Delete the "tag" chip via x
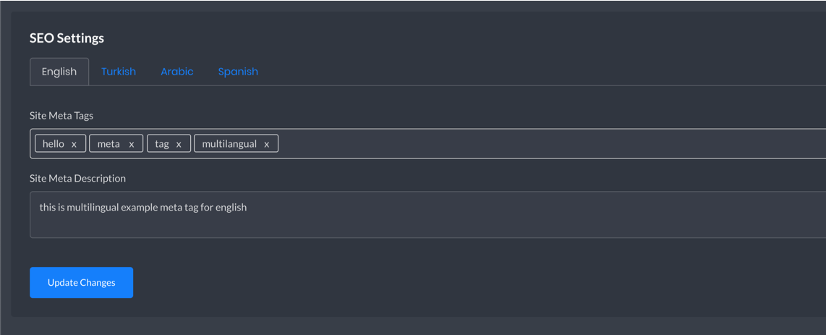Image resolution: width=826 pixels, height=335 pixels. [179, 144]
